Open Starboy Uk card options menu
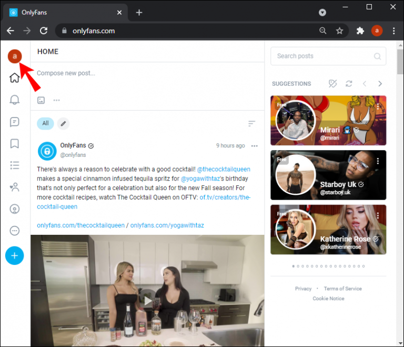 point(378,161)
